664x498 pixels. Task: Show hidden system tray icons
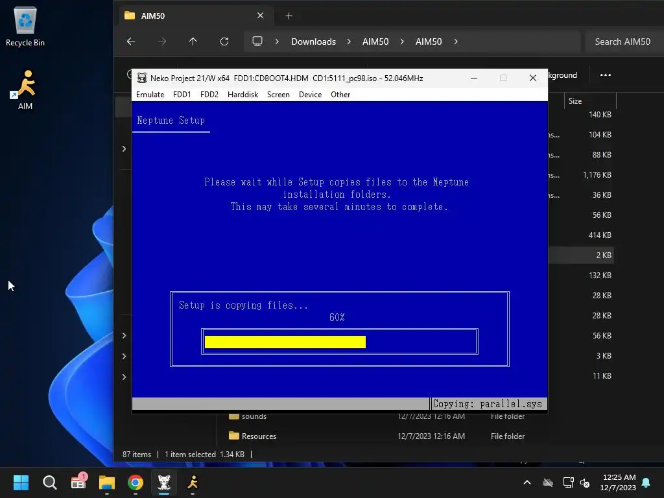pyautogui.click(x=527, y=482)
